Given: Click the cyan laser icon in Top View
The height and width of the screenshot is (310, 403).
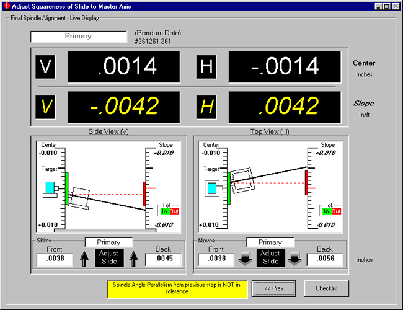Looking at the screenshot, I should pos(212,187).
